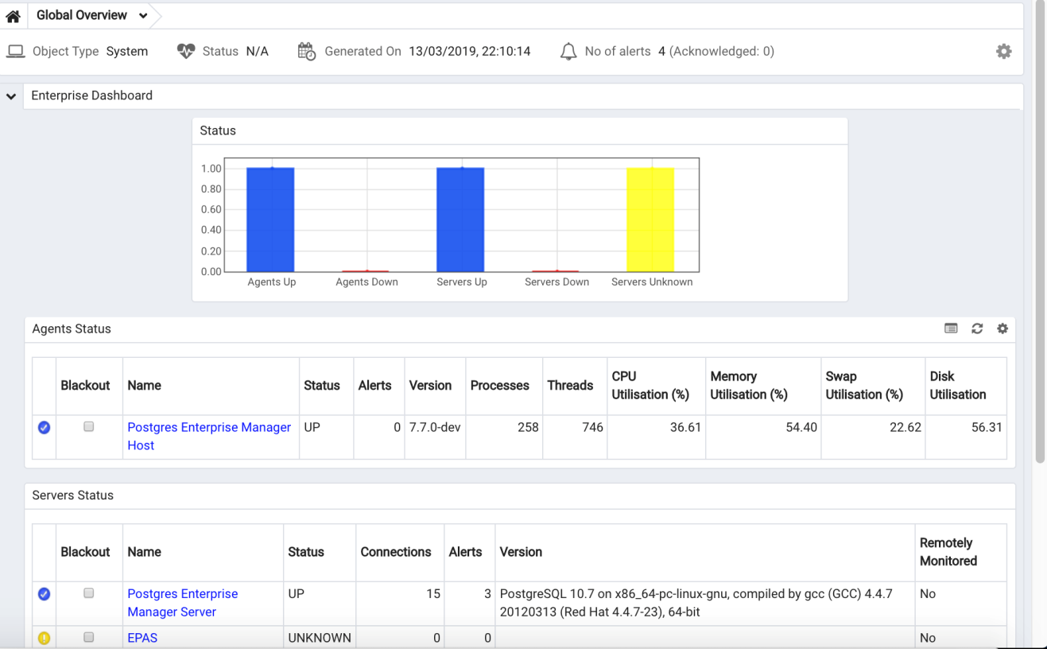Click the yellow Servers Unknown bar
The width and height of the screenshot is (1047, 649).
(650, 220)
